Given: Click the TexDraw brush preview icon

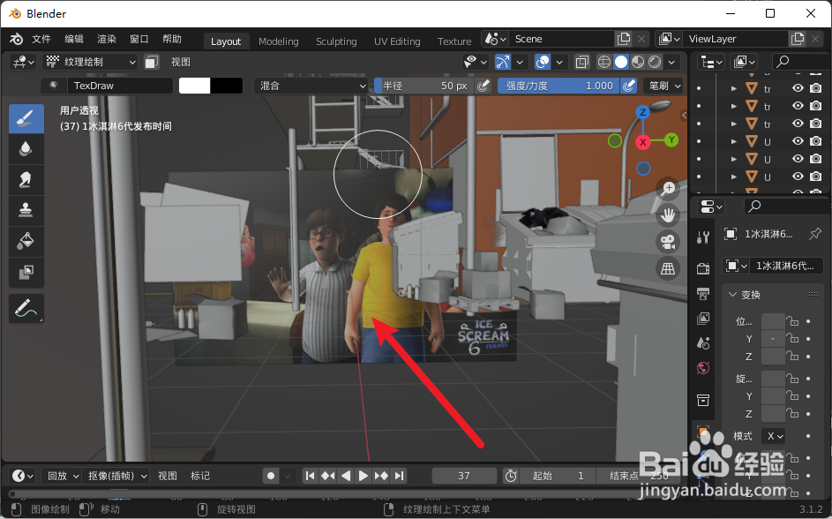Looking at the screenshot, I should pos(54,86).
